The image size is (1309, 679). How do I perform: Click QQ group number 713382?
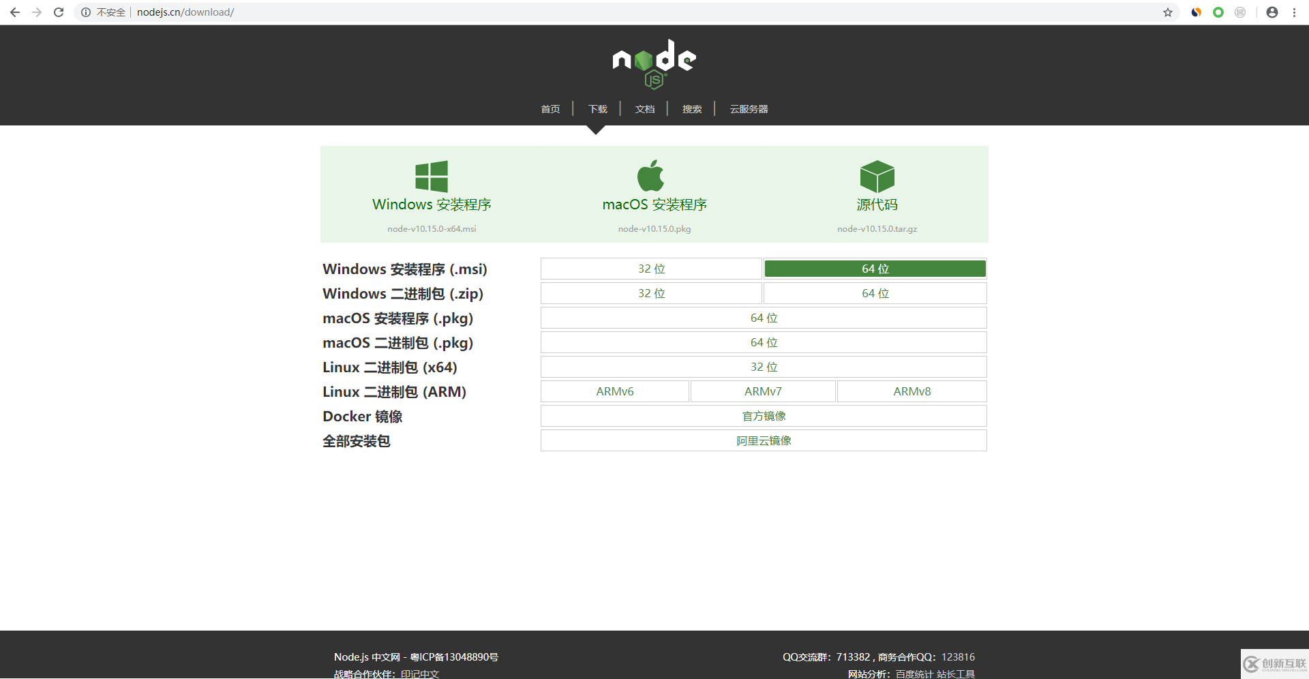click(853, 657)
